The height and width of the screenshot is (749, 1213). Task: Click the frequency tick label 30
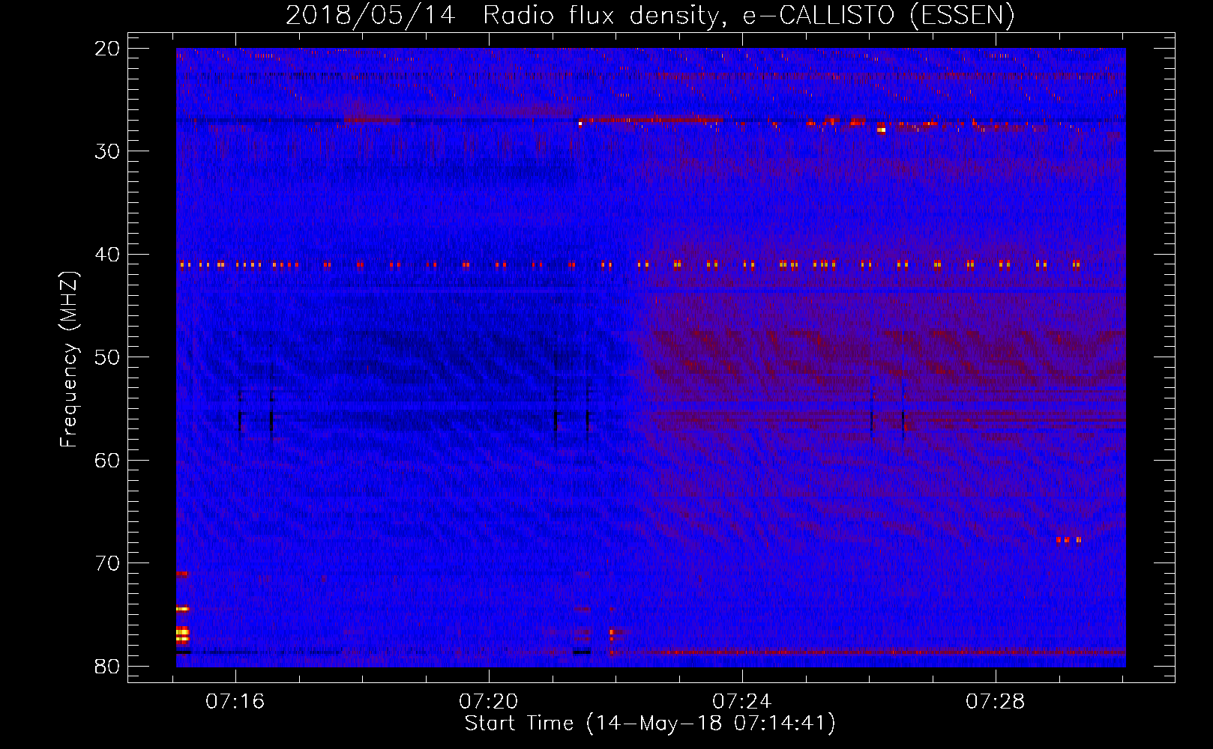[x=107, y=151]
